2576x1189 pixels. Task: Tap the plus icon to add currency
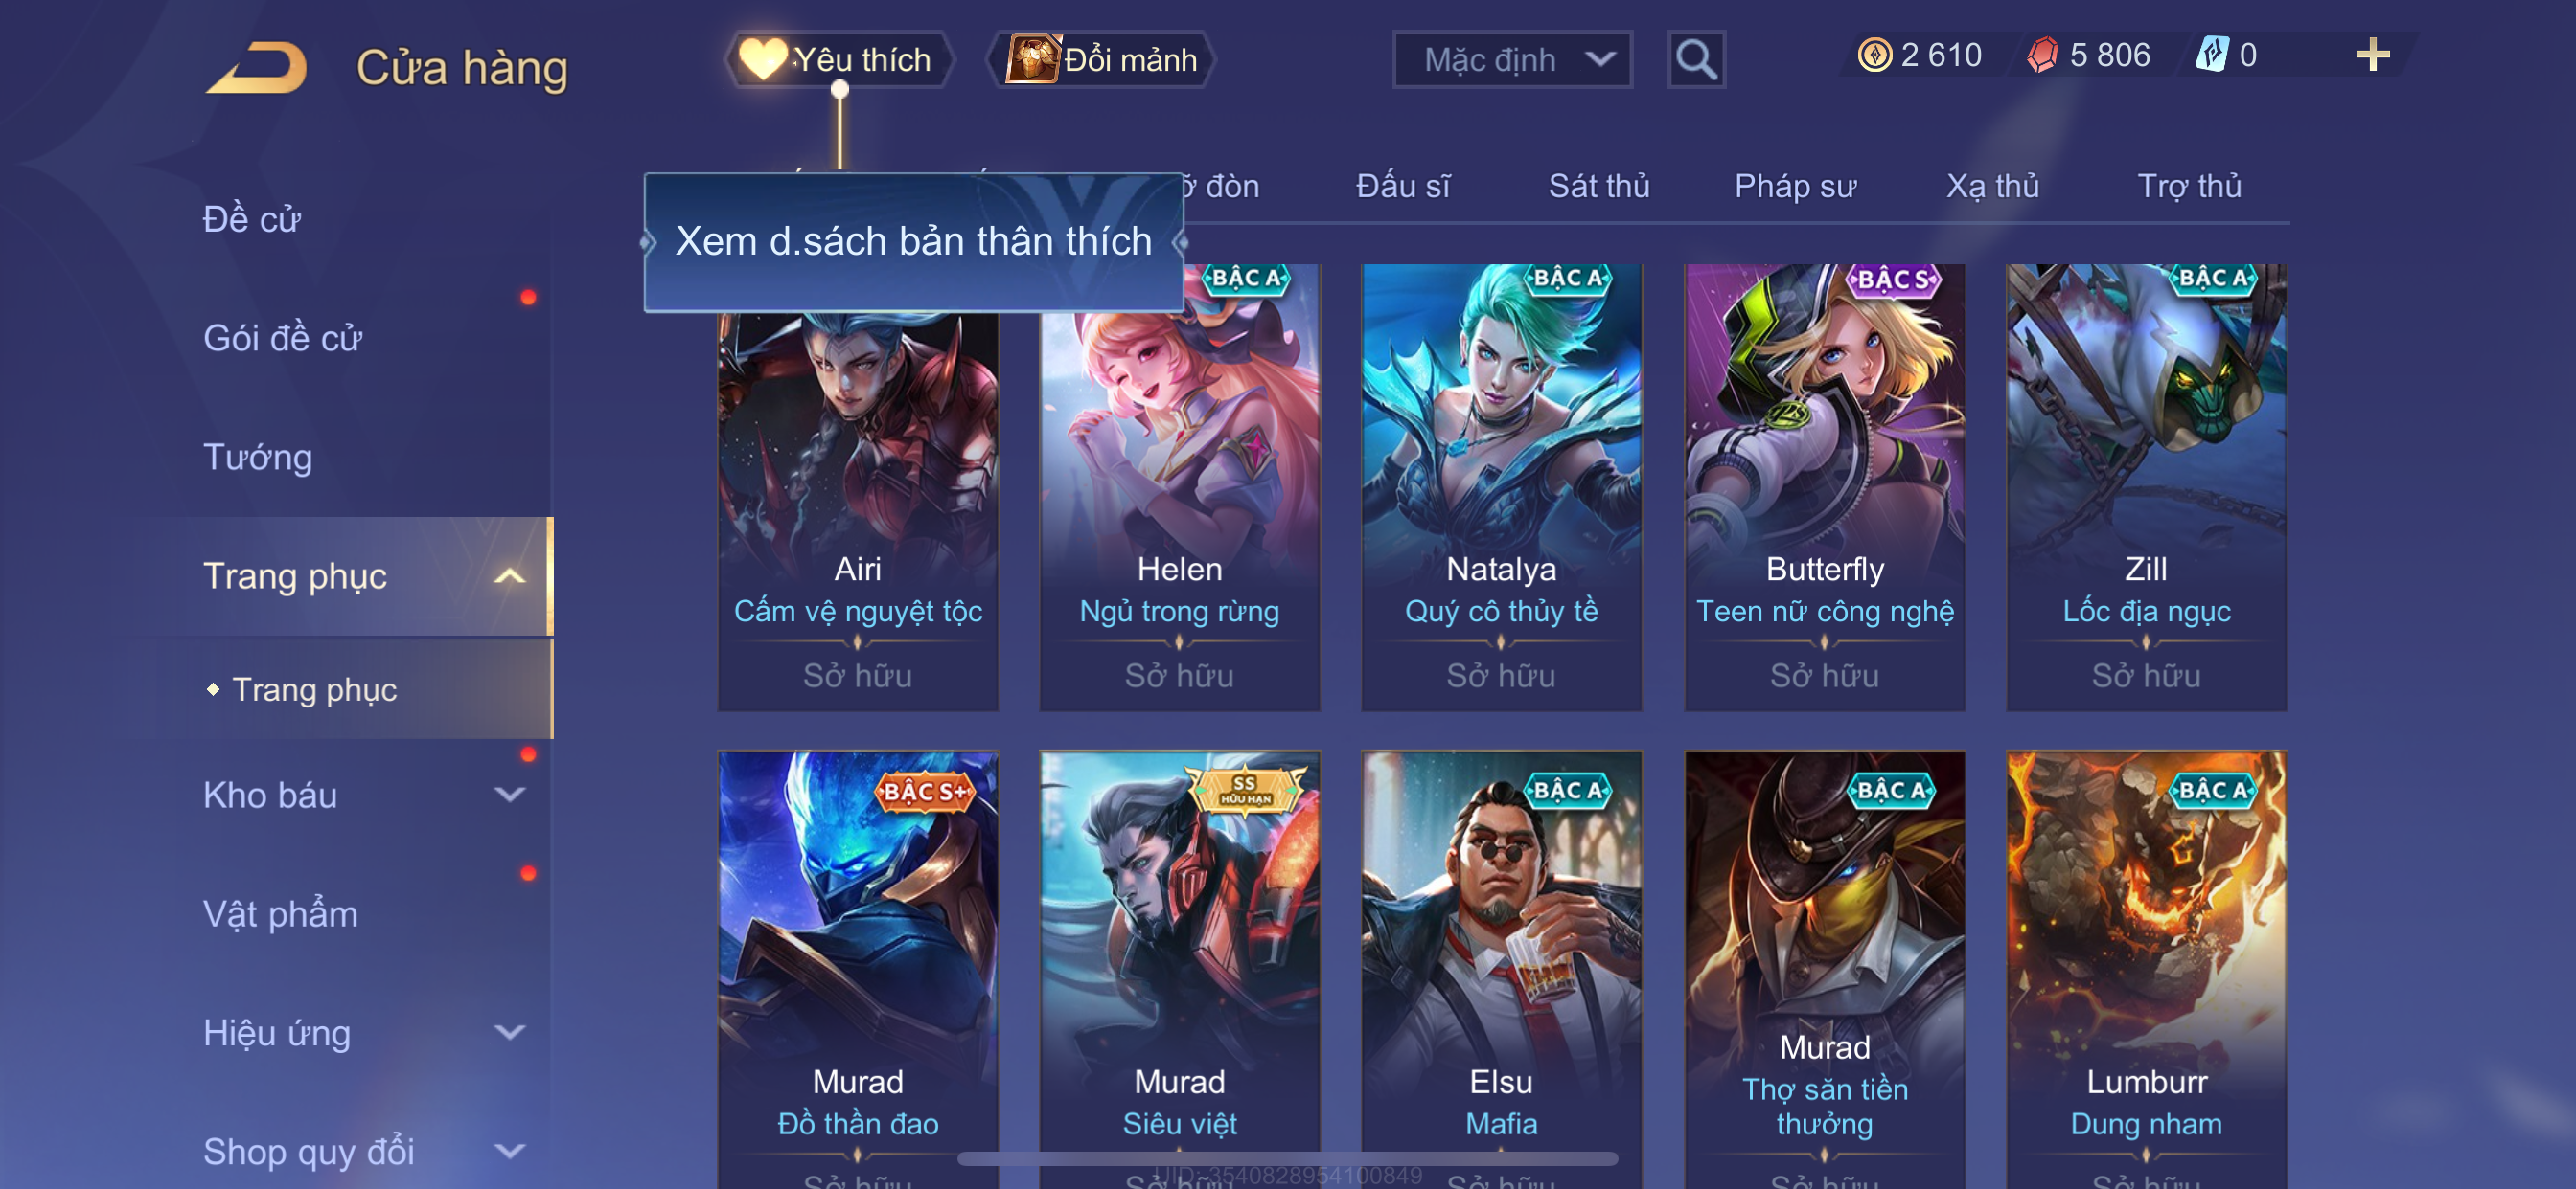tap(2372, 55)
